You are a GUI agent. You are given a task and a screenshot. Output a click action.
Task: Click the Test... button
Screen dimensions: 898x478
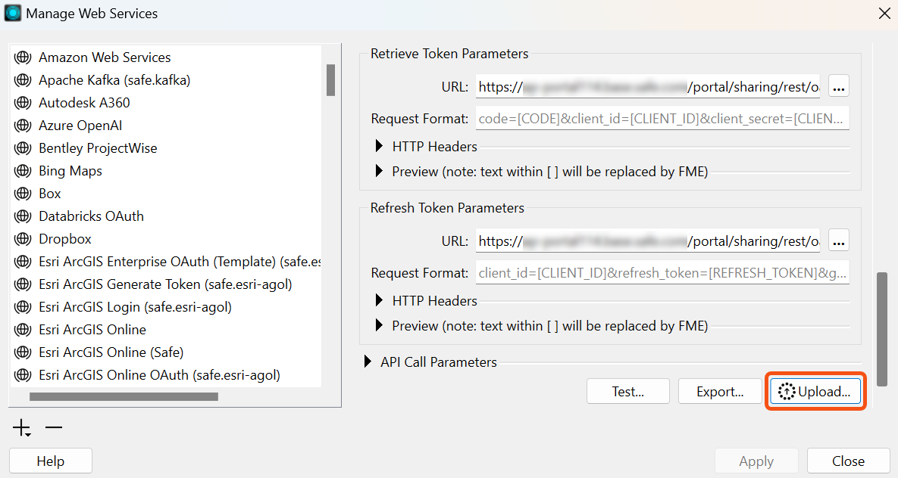pos(628,392)
